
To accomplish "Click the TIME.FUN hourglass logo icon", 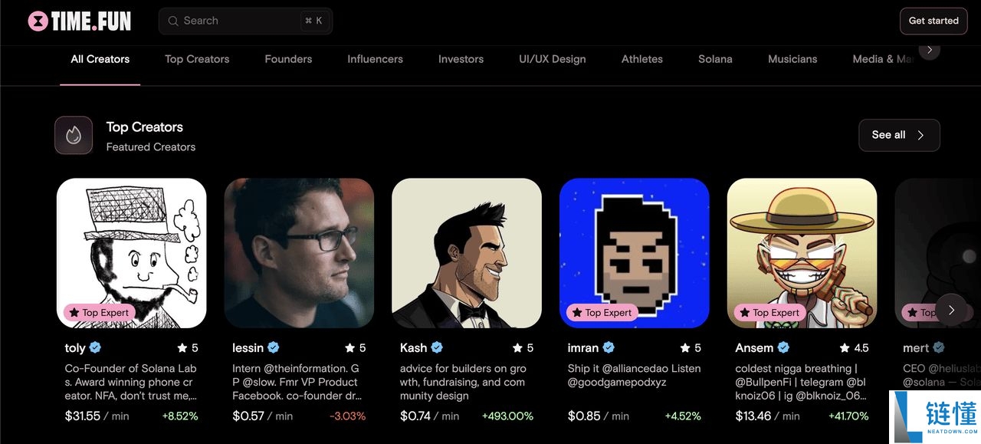I will coord(38,21).
